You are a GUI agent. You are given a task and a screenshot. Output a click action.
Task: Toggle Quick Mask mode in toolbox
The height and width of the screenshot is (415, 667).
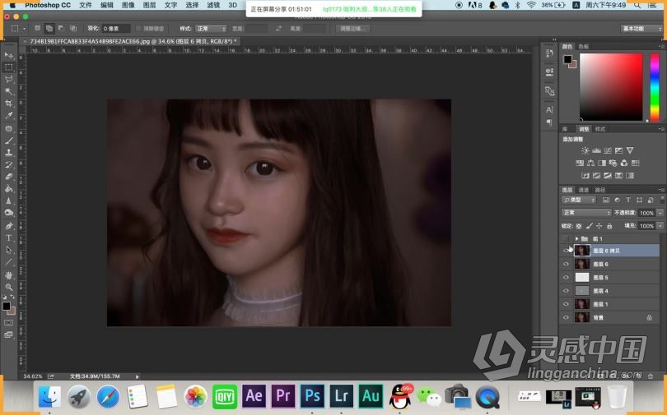pos(8,322)
